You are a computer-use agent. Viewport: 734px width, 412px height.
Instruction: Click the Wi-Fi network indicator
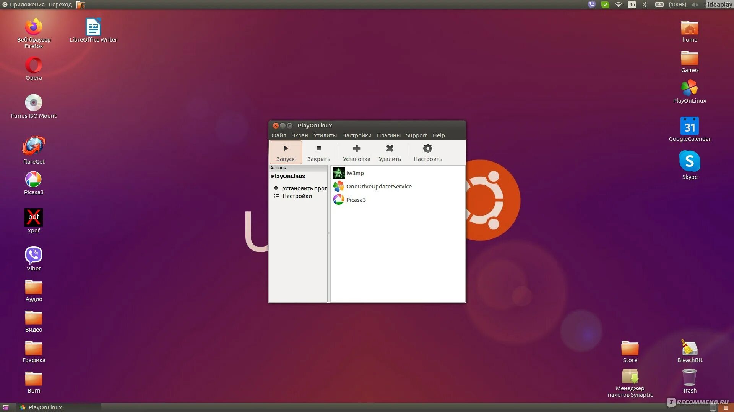[618, 5]
